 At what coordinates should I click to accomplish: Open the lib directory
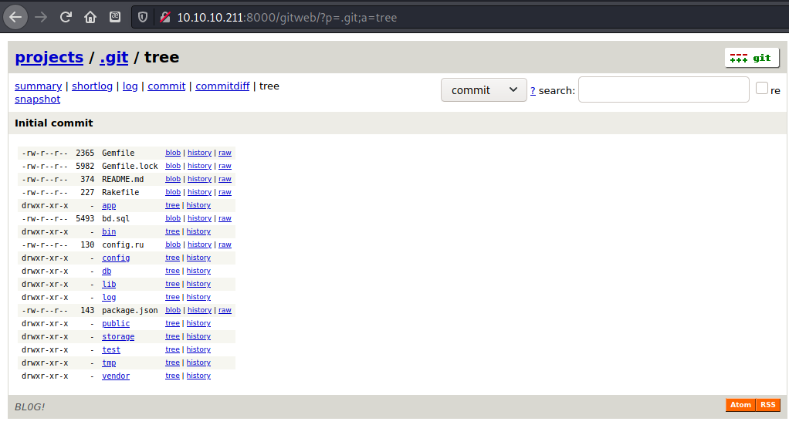coord(109,284)
